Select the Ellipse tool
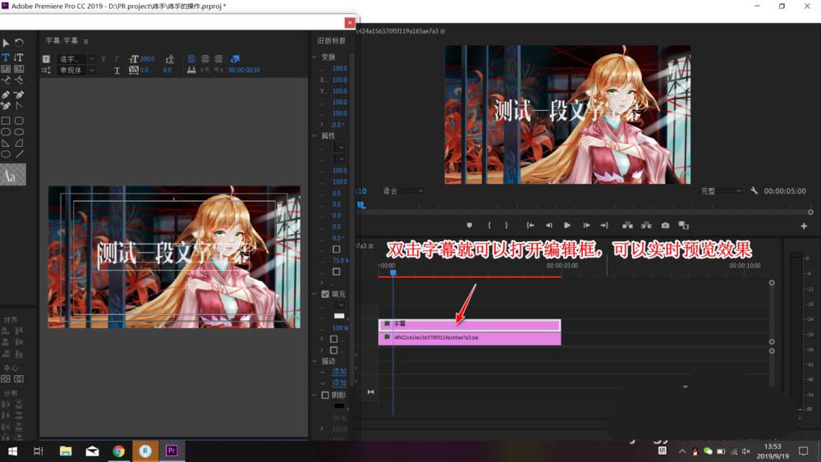Viewport: 821px width, 462px height. [x=6, y=153]
